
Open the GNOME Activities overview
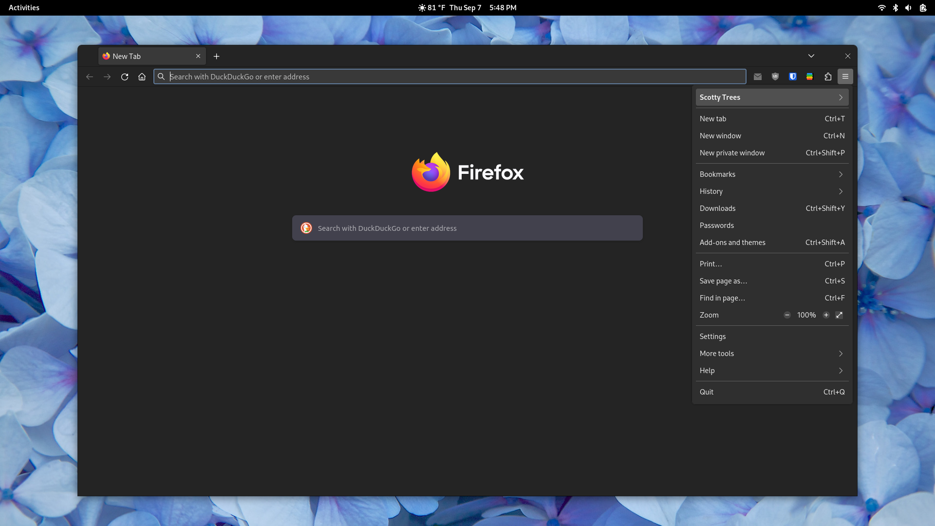(24, 8)
